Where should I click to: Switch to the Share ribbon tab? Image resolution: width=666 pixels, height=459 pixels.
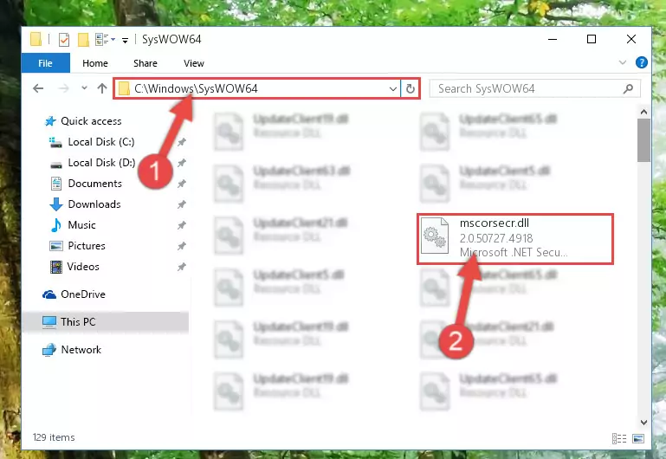pos(145,63)
